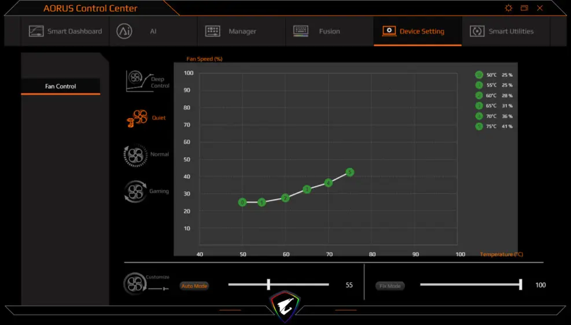Click the 70°C 36% legend entry

pos(494,116)
